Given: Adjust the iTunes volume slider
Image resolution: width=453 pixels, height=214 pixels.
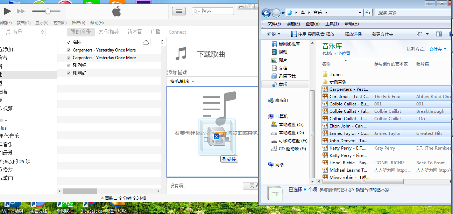Looking at the screenshot, I should point(48,11).
